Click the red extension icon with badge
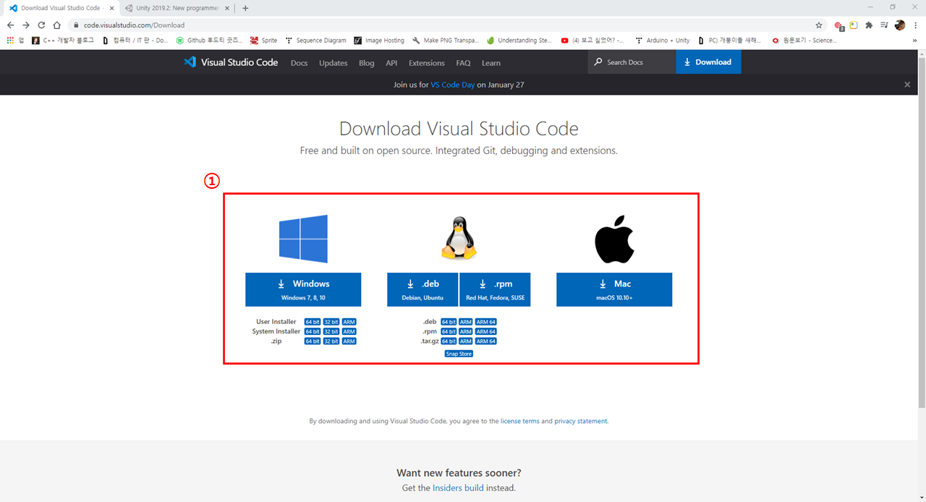Screen dimensions: 926x502 [839, 25]
